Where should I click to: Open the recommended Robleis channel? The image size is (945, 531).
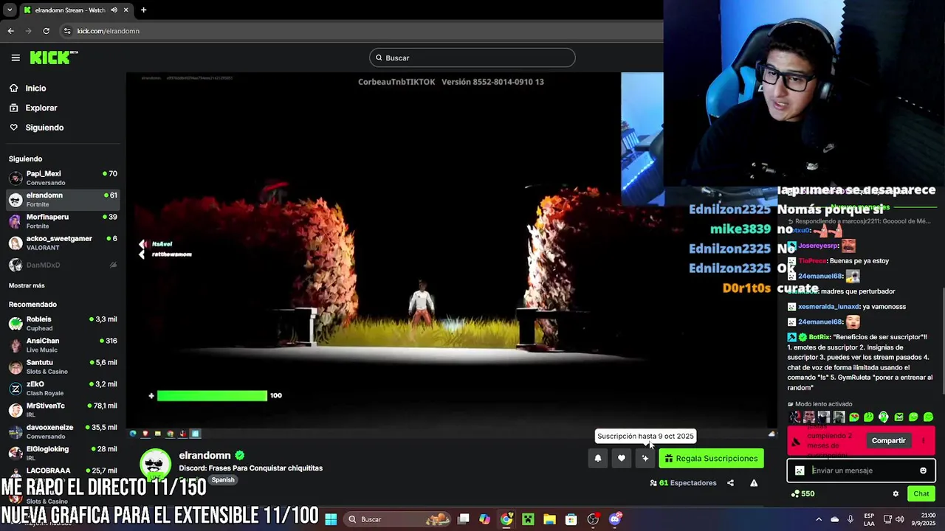click(x=63, y=323)
